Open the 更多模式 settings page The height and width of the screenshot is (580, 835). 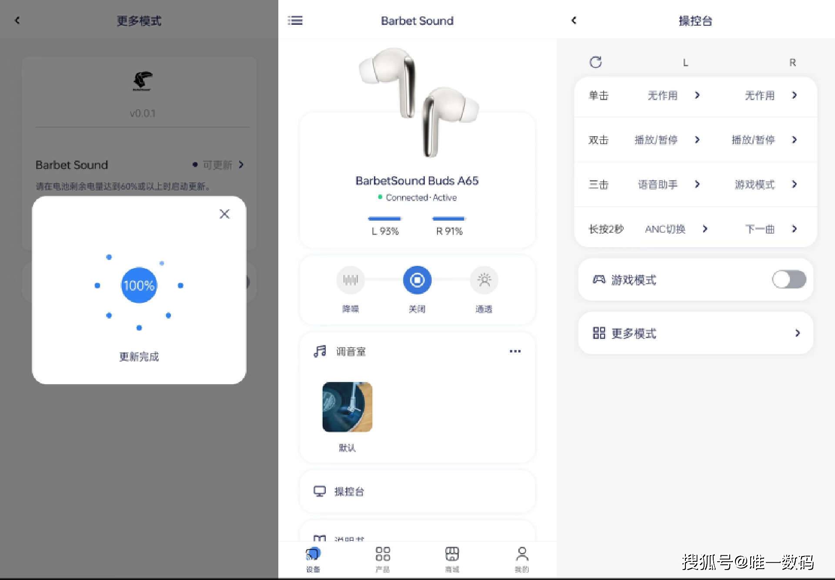click(x=691, y=333)
